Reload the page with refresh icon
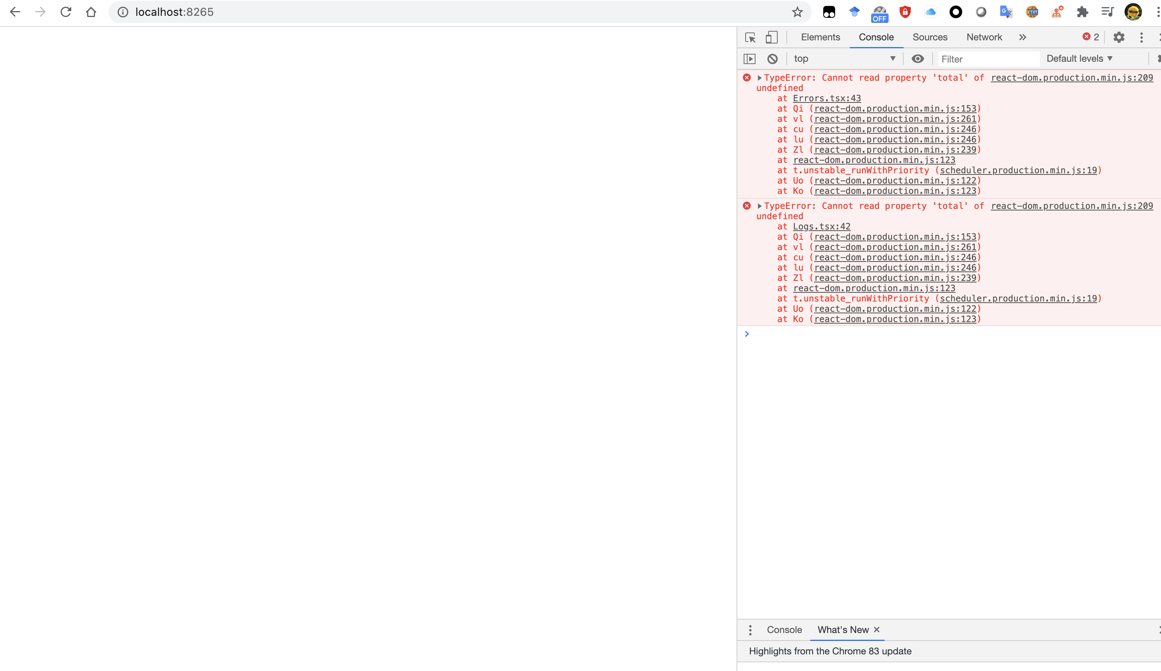Screen dimensions: 1161x671 click(x=66, y=12)
